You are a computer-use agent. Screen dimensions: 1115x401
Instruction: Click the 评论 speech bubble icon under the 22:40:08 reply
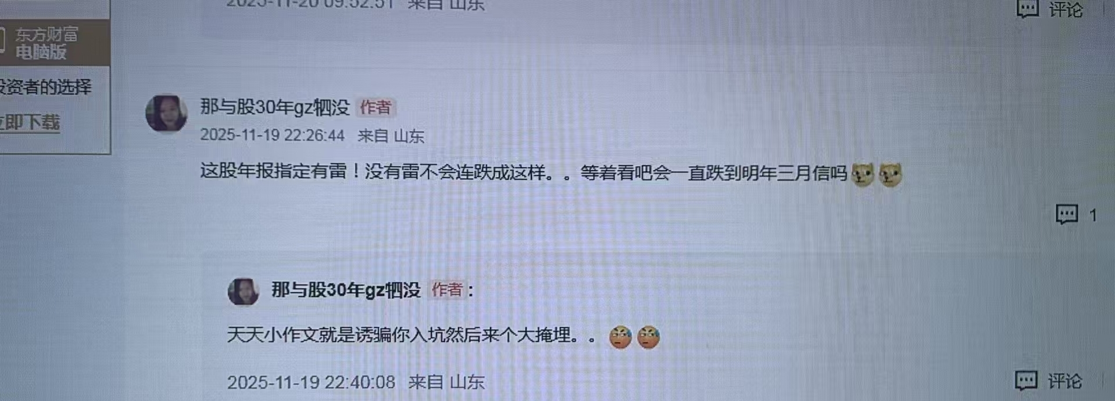click(1026, 381)
